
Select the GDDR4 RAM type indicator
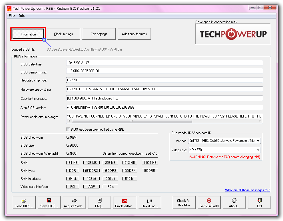pyautogui.click(x=130, y=171)
